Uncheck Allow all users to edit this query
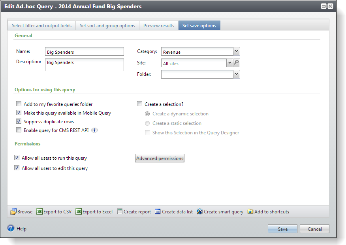The height and width of the screenshot is (245, 346). click(17, 168)
